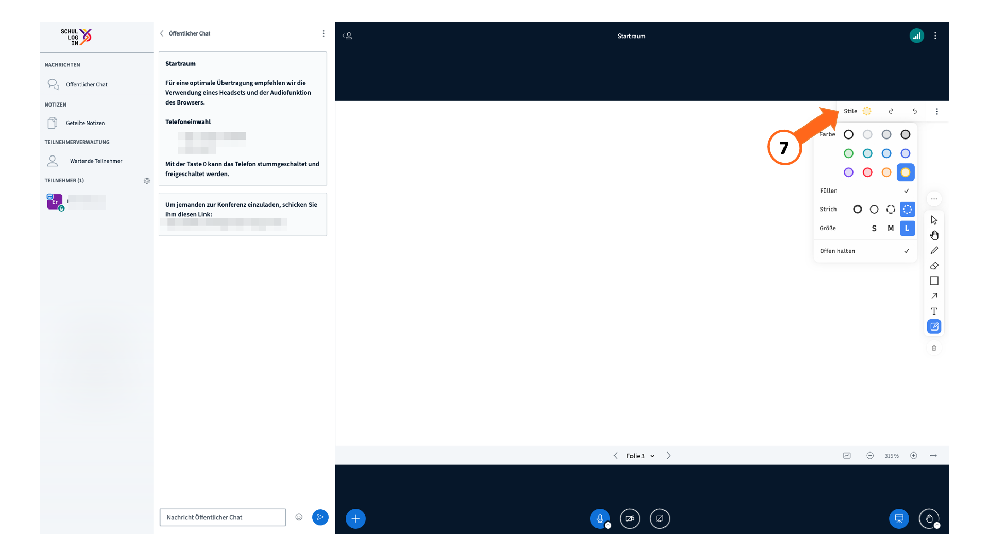Choose dashed stroke style
Image resolution: width=989 pixels, height=556 pixels.
coord(891,210)
